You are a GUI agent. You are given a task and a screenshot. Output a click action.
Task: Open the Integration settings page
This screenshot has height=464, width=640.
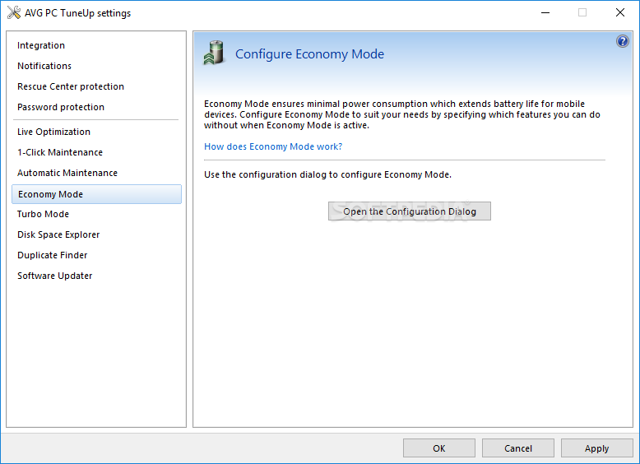click(x=41, y=45)
